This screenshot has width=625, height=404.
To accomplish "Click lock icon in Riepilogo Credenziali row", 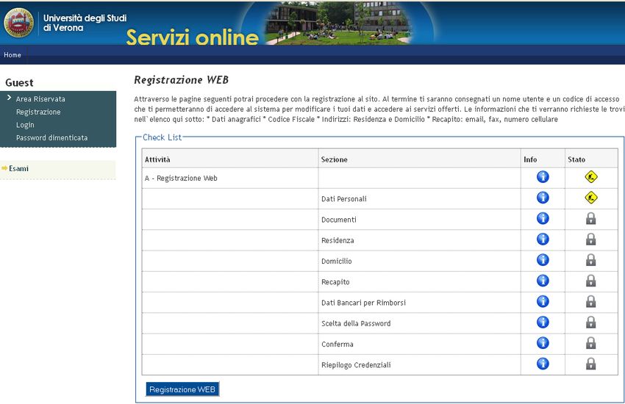I will [x=590, y=364].
